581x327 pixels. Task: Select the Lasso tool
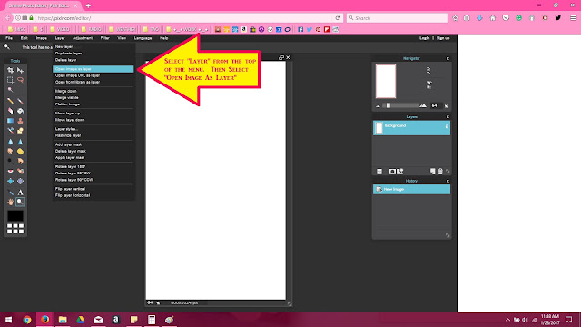click(x=20, y=80)
